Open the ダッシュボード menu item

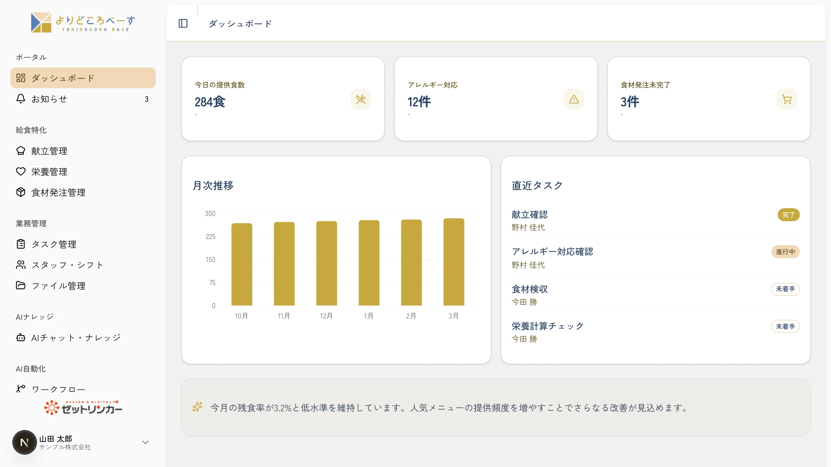[x=83, y=78]
